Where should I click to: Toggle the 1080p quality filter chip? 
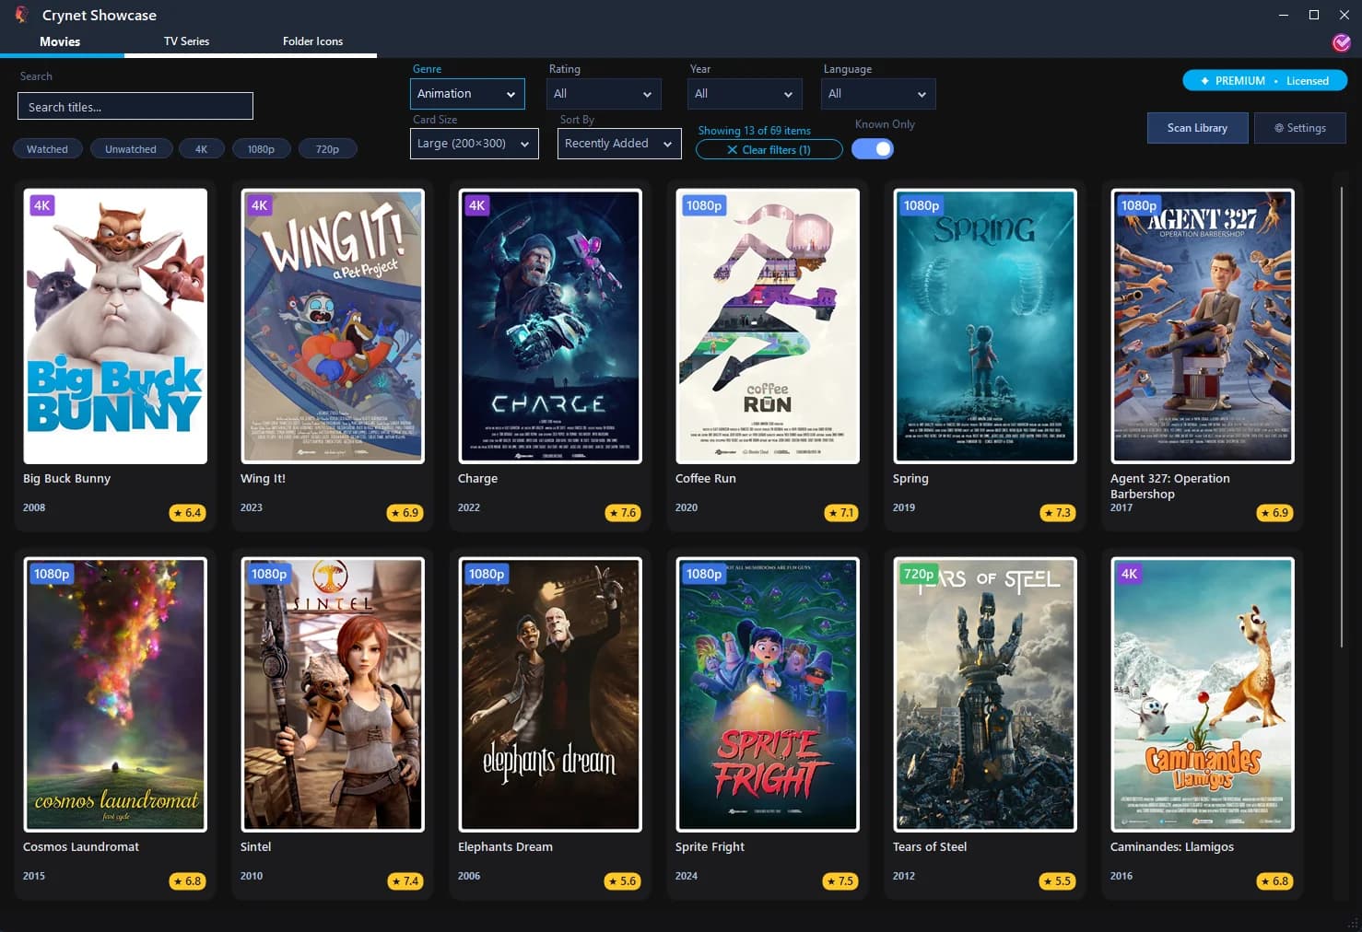(261, 148)
